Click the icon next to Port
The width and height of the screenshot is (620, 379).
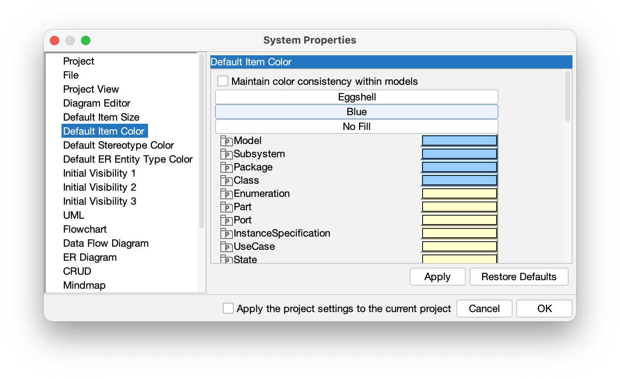(226, 220)
